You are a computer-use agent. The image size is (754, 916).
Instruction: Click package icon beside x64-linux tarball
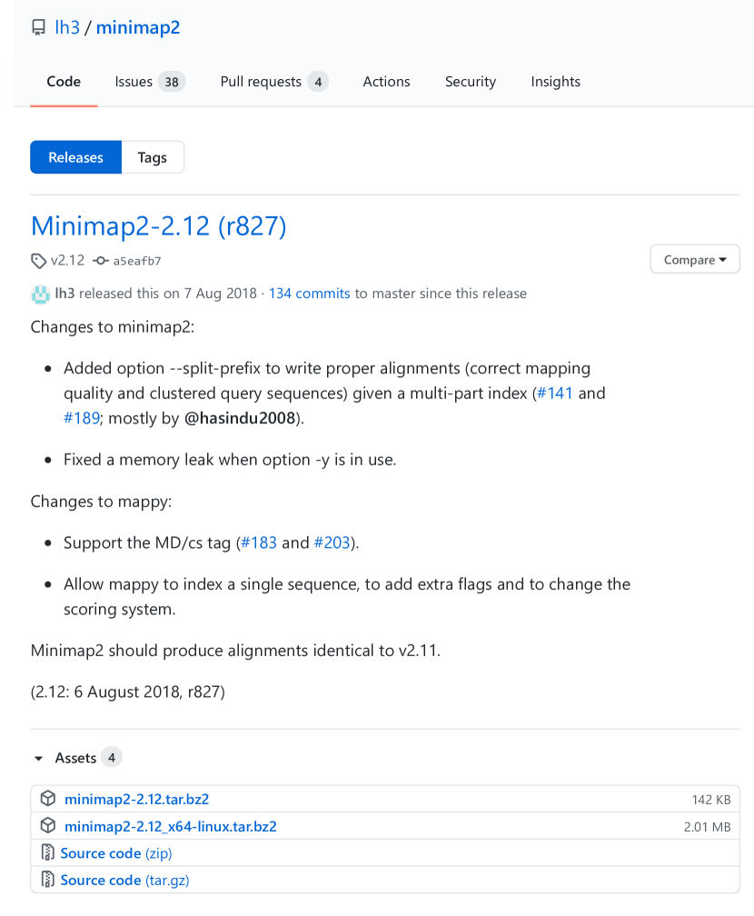48,826
